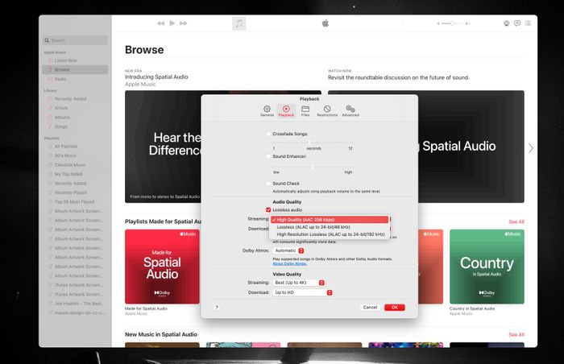This screenshot has width=564, height=364.
Task: Choose Lossless (ALAC up to 24-bit/48 kHz)
Action: point(330,227)
